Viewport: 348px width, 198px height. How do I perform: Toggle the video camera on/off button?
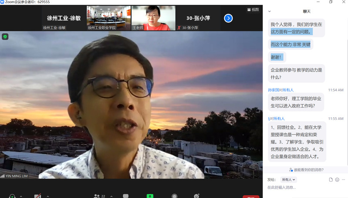[x=38, y=196]
